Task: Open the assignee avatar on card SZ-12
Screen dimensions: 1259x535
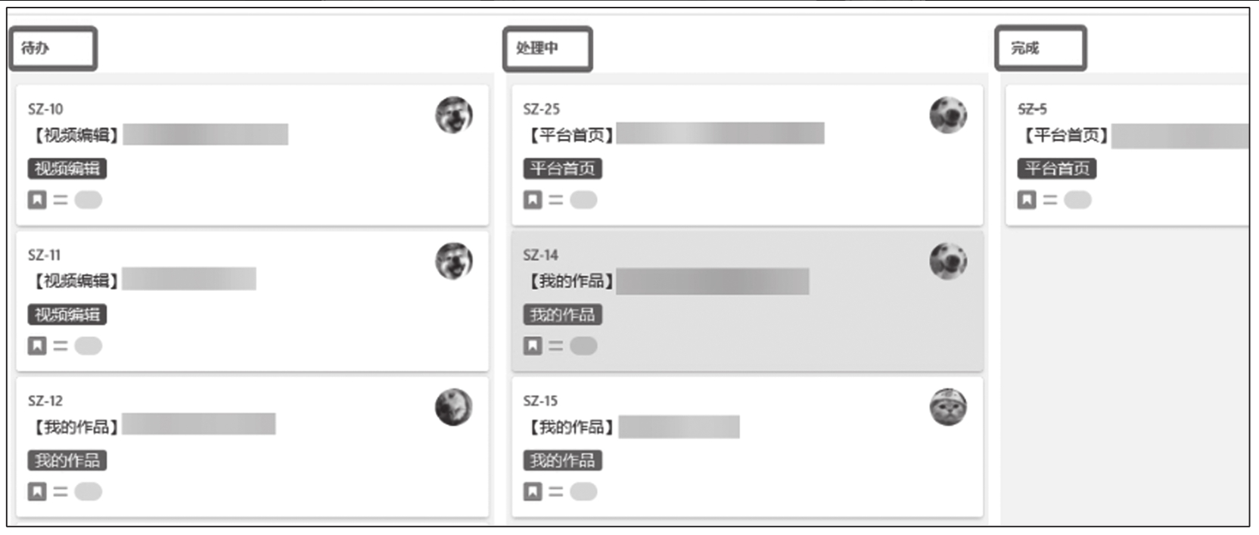Action: 454,407
